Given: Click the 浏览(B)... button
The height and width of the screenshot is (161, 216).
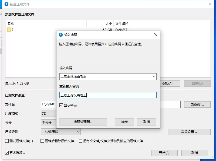Looking at the screenshot, I should coord(197,104).
